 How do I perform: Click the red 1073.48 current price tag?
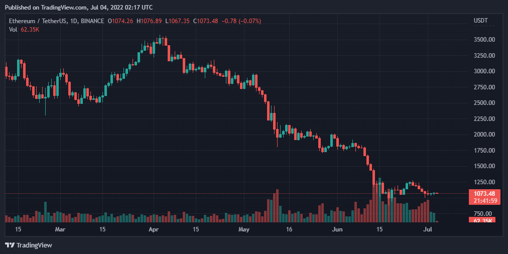point(484,194)
